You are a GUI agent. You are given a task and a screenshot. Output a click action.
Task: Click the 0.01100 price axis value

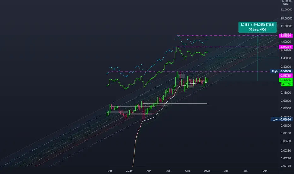(286, 133)
